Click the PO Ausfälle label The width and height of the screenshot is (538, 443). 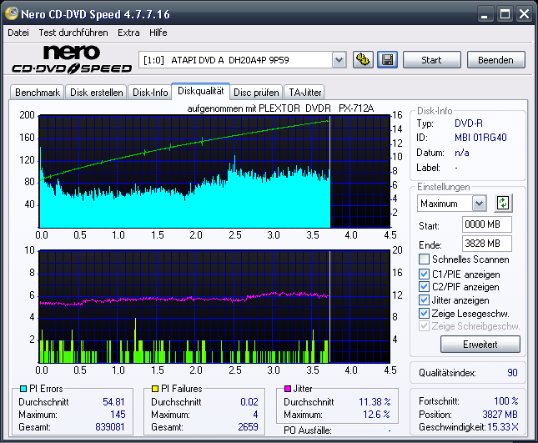pos(308,430)
